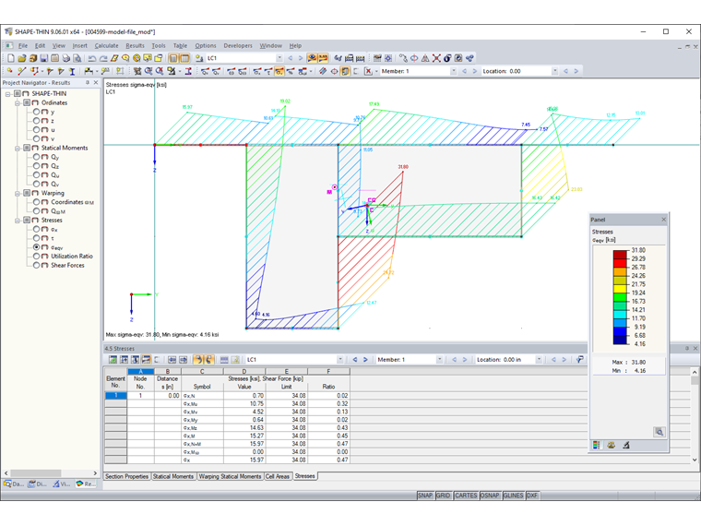701x526 pixels.
Task: Redo the last undone action
Action: 103,58
